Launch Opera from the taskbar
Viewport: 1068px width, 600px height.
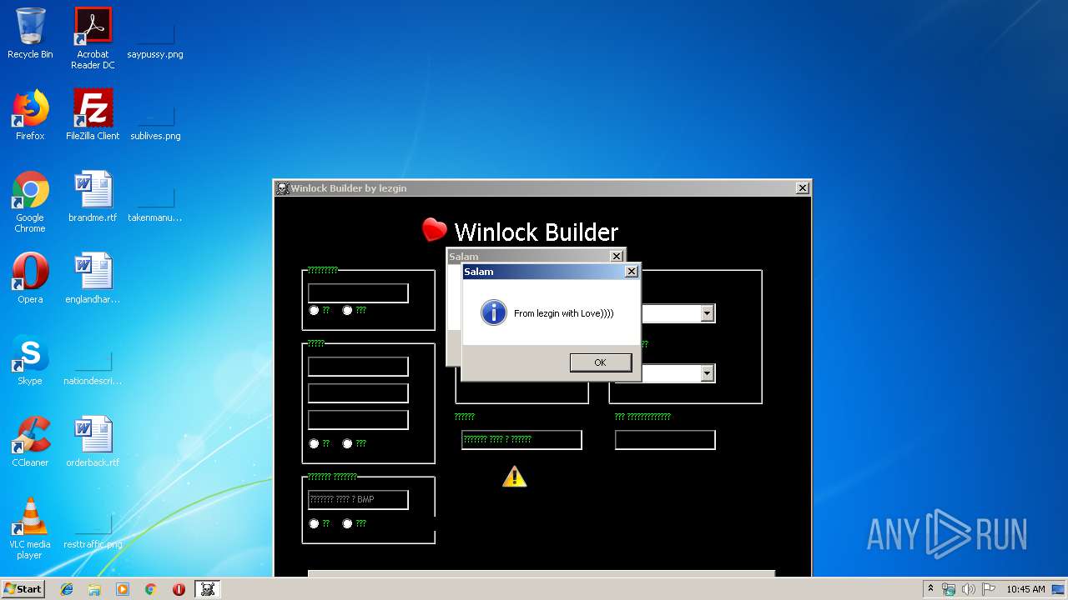coord(179,589)
